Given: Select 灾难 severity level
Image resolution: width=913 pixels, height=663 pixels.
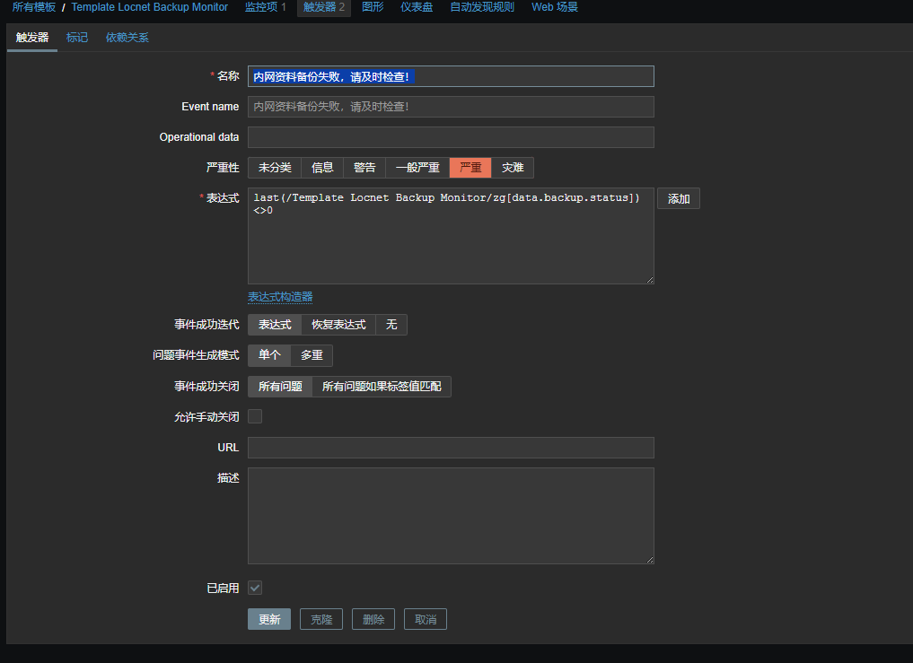Looking at the screenshot, I should click(x=513, y=168).
